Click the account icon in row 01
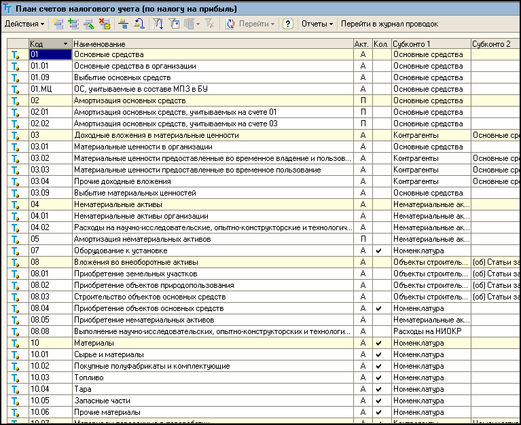This screenshot has width=521, height=425. [16, 54]
